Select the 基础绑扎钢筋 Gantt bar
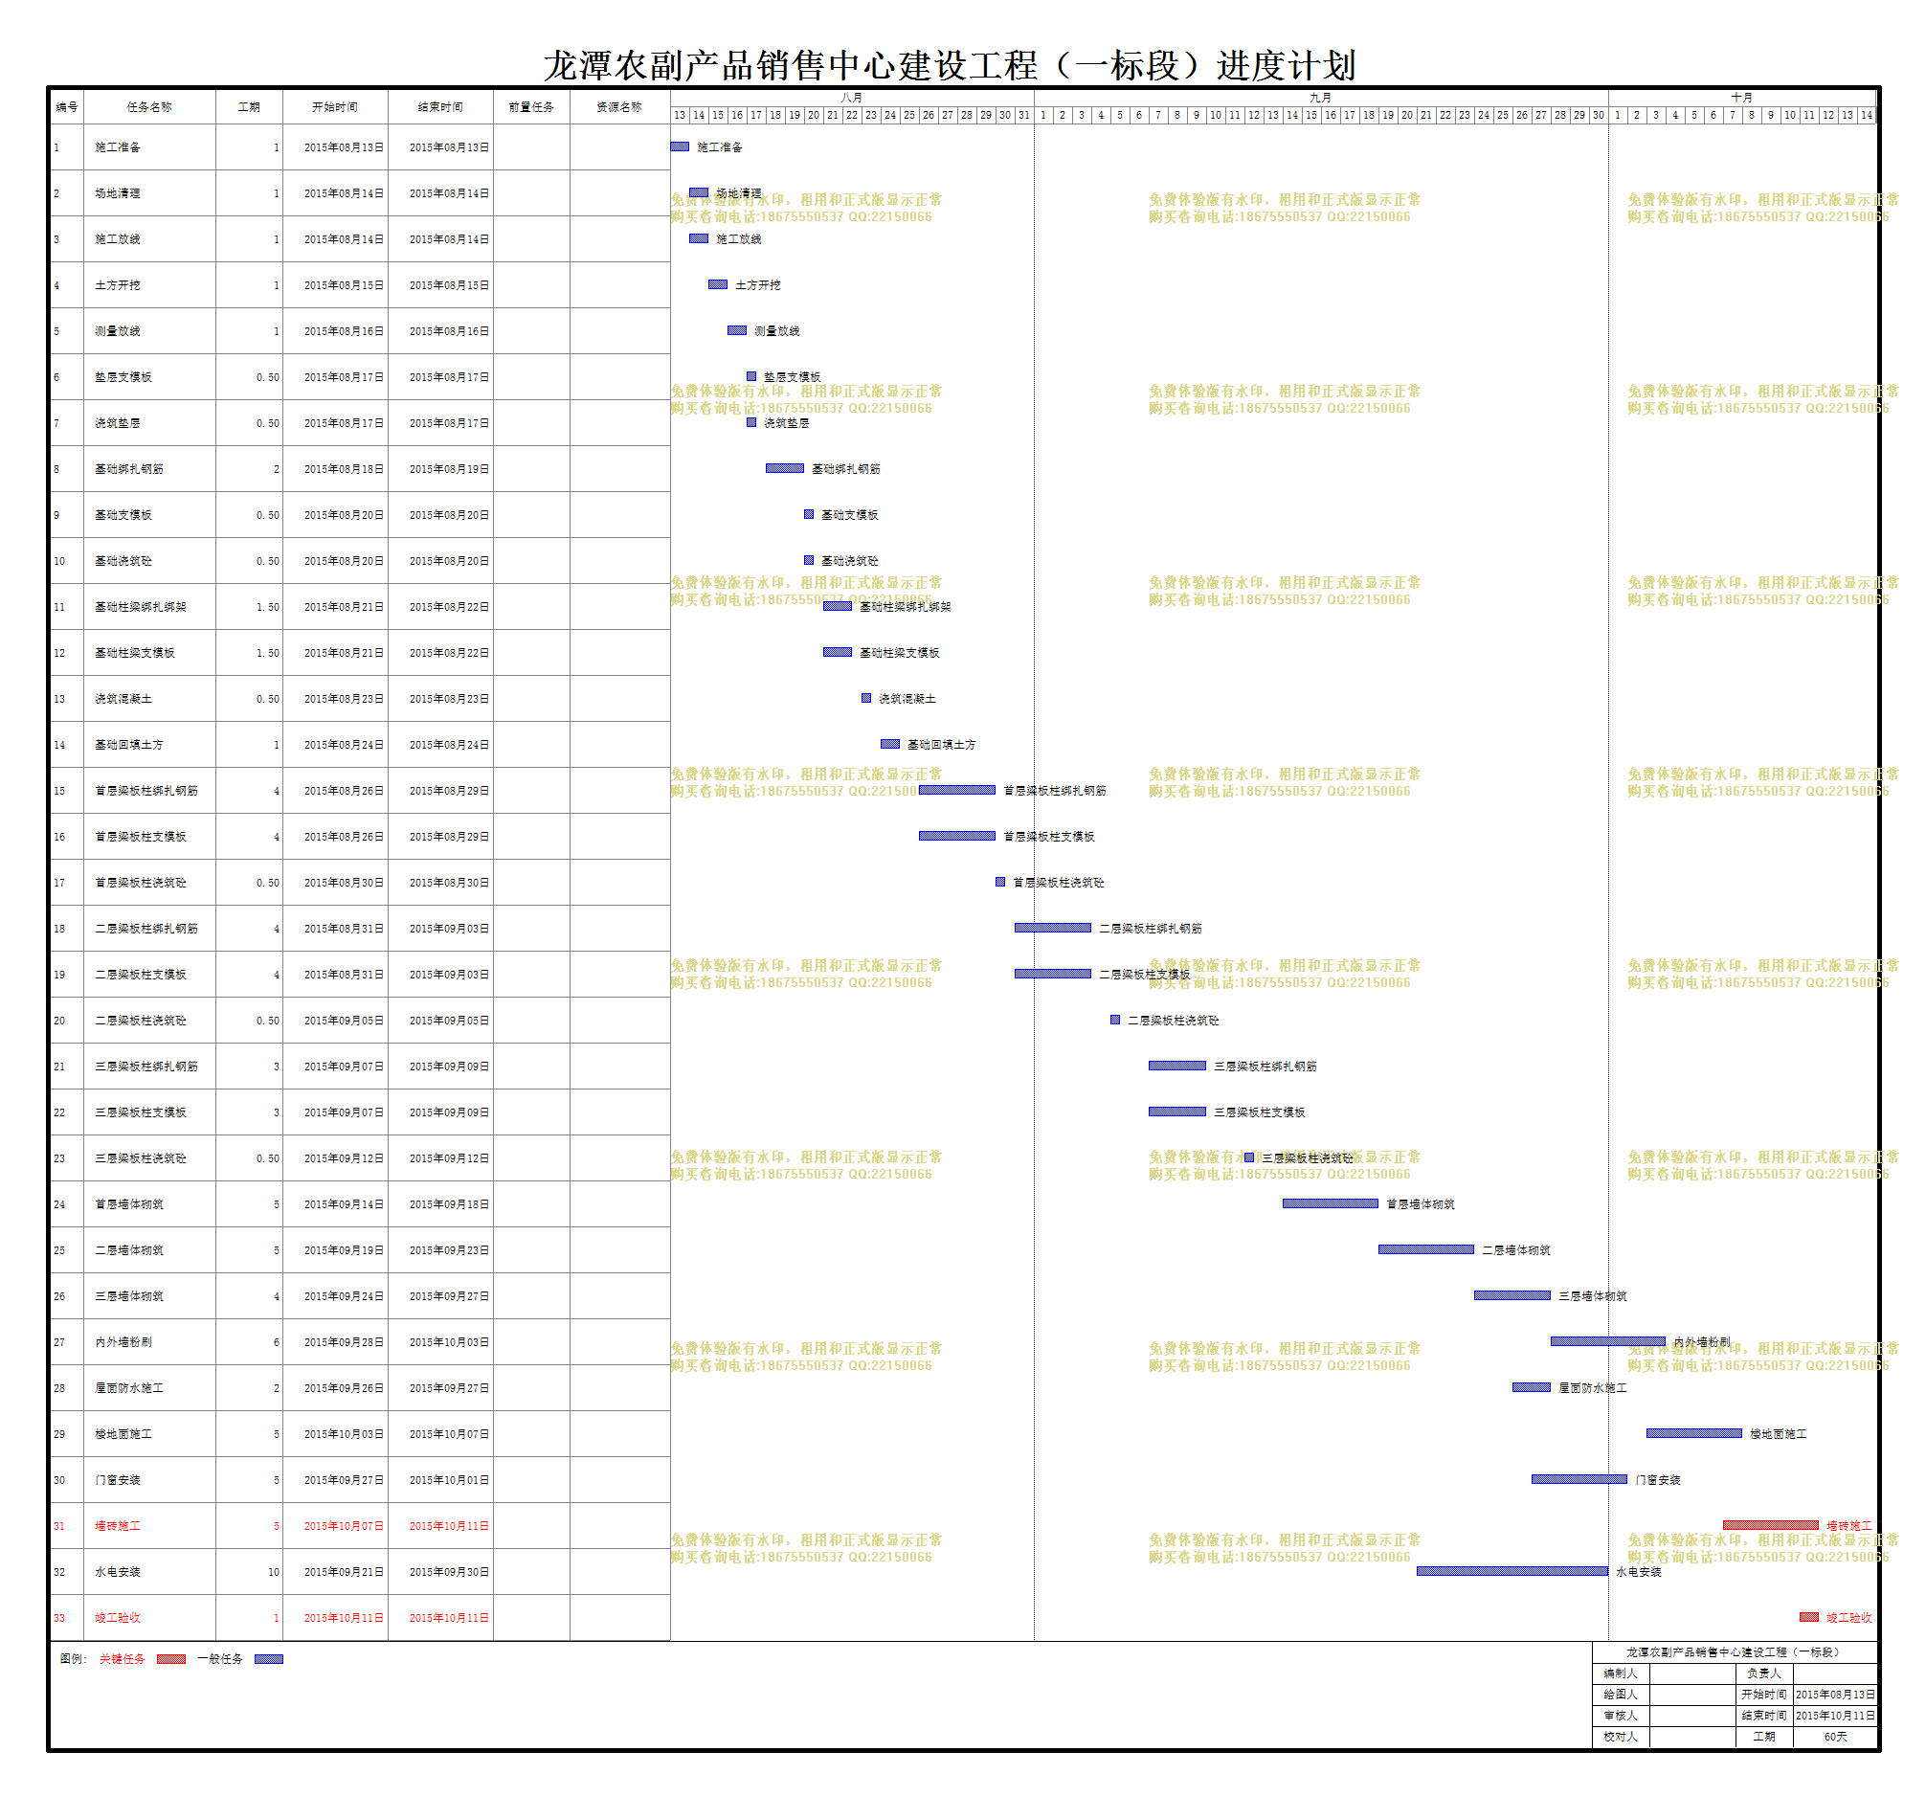Screen dimensions: 1926x1797 click(785, 468)
